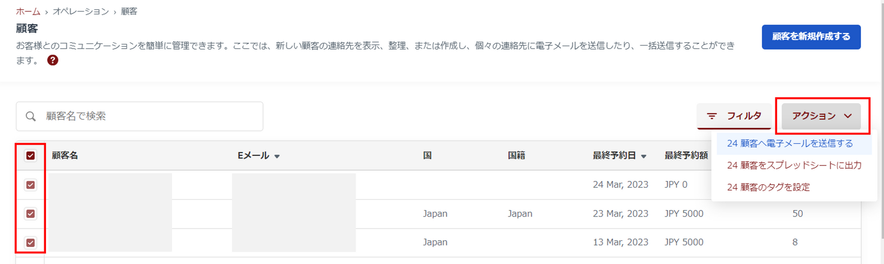Click the red question mark help icon
884x264 pixels.
pyautogui.click(x=52, y=60)
